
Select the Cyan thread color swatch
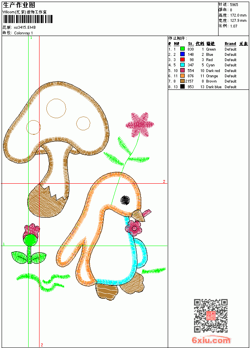(x=182, y=65)
